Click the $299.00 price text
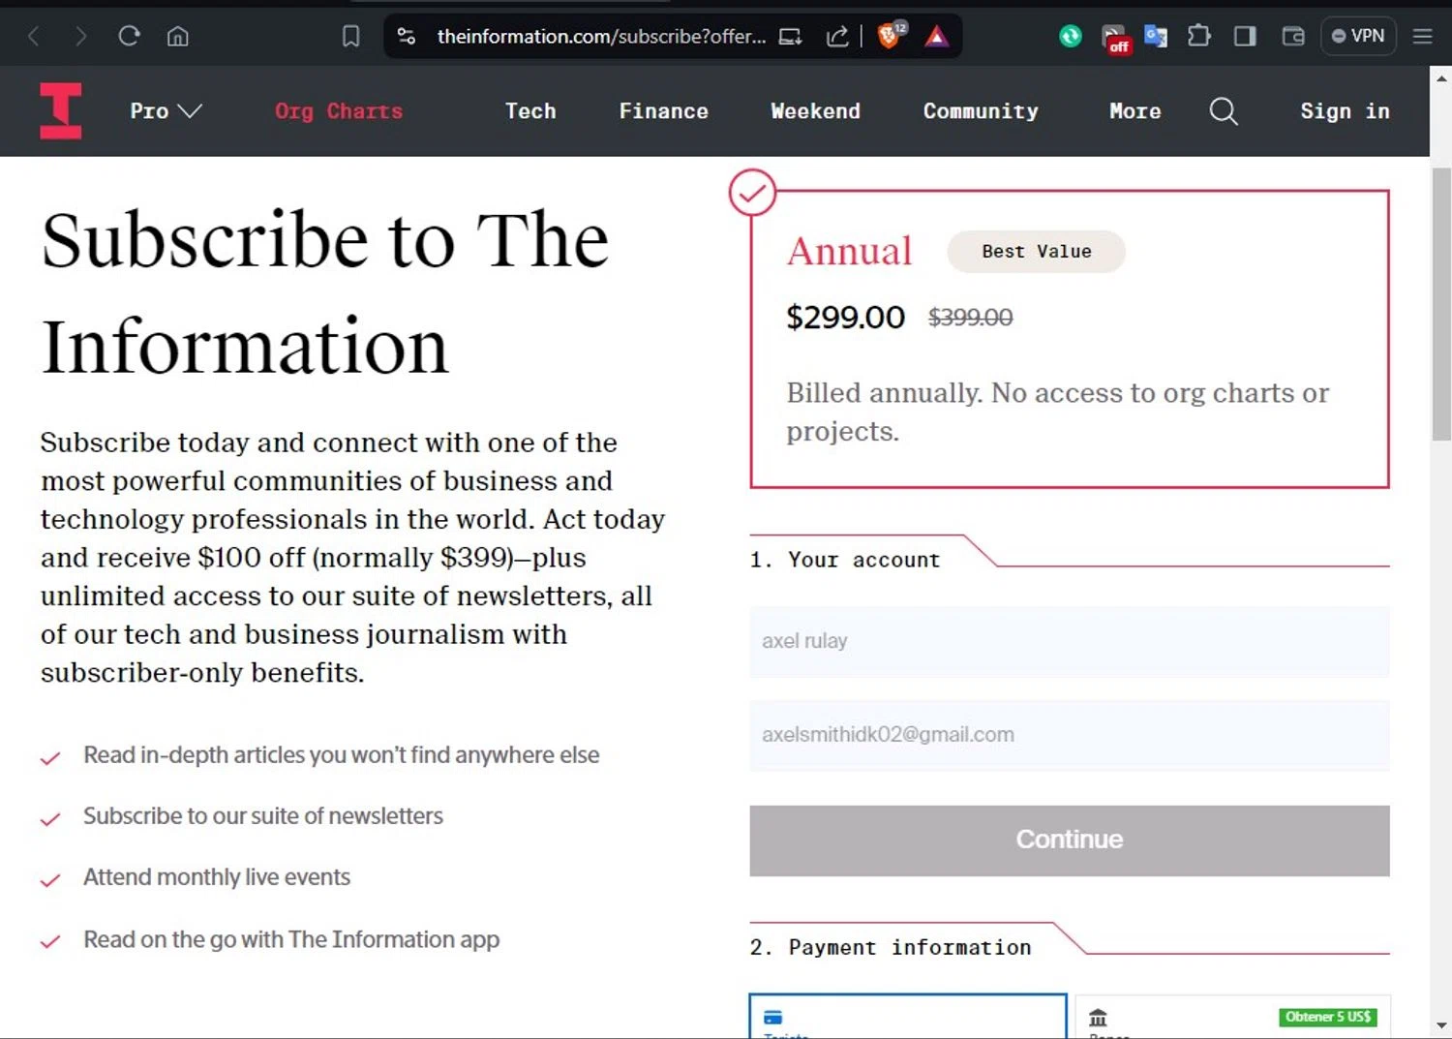Image resolution: width=1452 pixels, height=1039 pixels. (x=845, y=318)
